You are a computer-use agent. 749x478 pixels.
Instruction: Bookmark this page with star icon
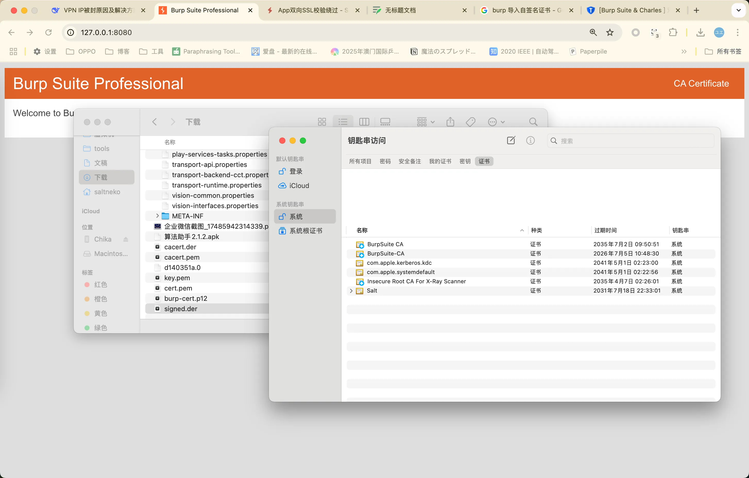(x=610, y=32)
